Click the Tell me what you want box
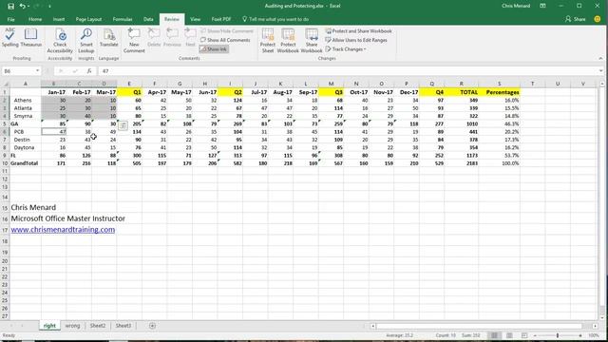This screenshot has width=608, height=342. click(x=275, y=19)
